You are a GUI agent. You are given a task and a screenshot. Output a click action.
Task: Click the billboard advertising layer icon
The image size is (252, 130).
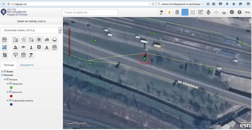point(15,55)
